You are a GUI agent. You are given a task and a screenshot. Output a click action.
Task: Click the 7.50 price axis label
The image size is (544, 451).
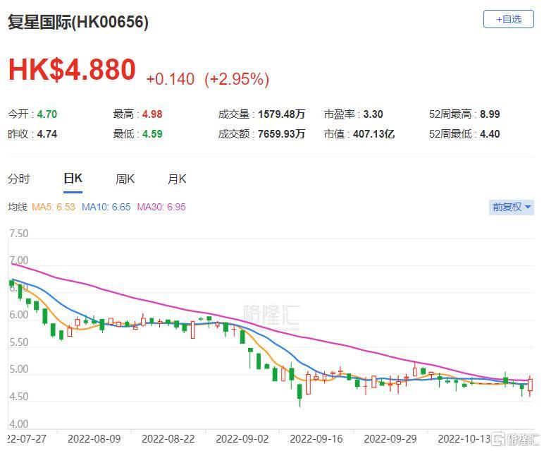(19, 234)
